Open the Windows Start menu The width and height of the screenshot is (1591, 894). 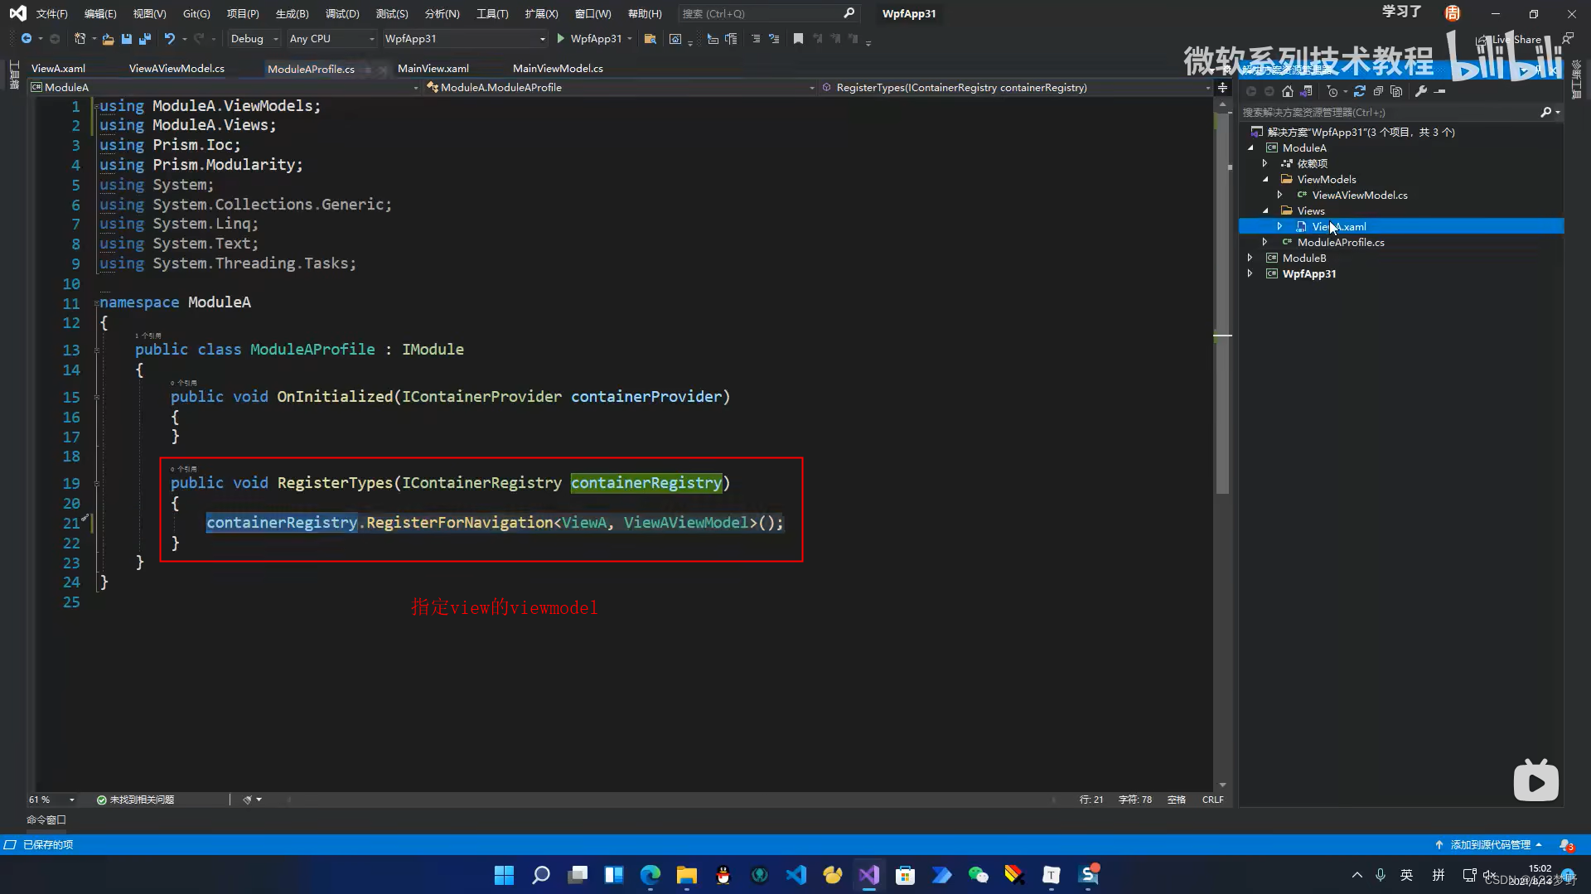504,875
